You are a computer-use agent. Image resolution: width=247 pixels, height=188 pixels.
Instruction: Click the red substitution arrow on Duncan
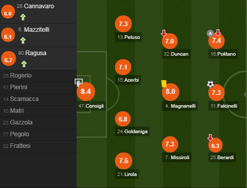click(164, 33)
